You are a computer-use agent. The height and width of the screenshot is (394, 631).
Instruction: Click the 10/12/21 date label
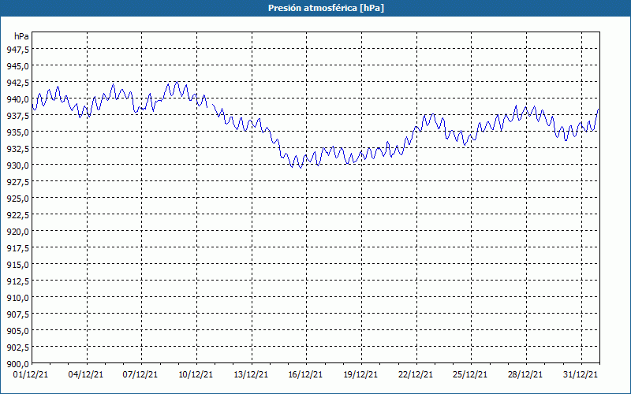[x=196, y=374]
